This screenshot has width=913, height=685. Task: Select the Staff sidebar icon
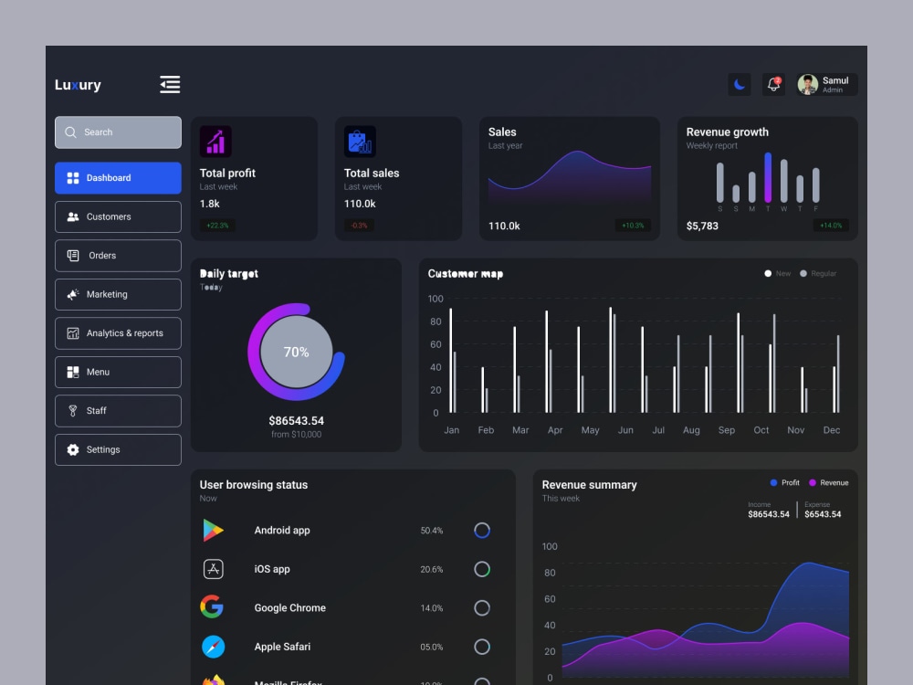click(72, 411)
